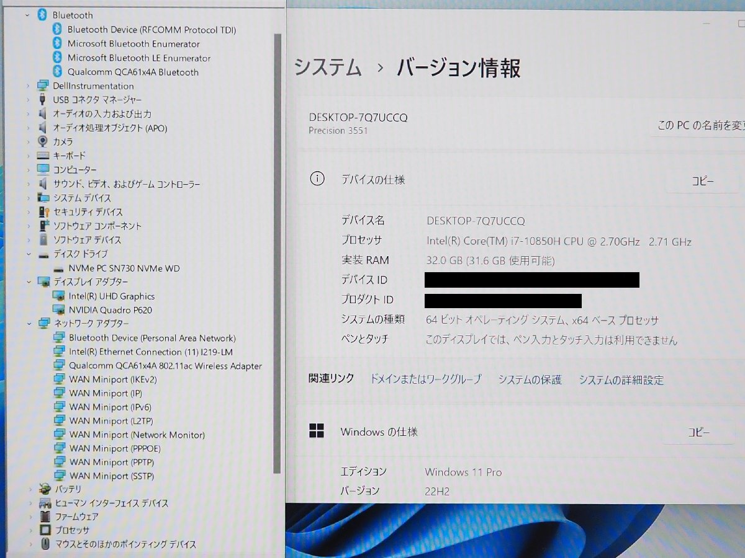The width and height of the screenshot is (745, 558).
Task: Expand the バッテリ node
Action: (x=30, y=489)
